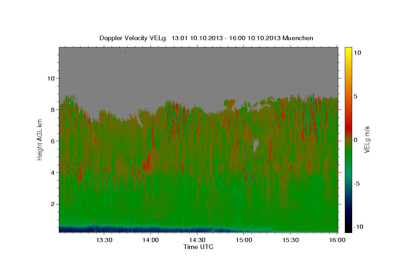Select the '16:00' time axis label
Screen dimensions: 418x279
337,240
